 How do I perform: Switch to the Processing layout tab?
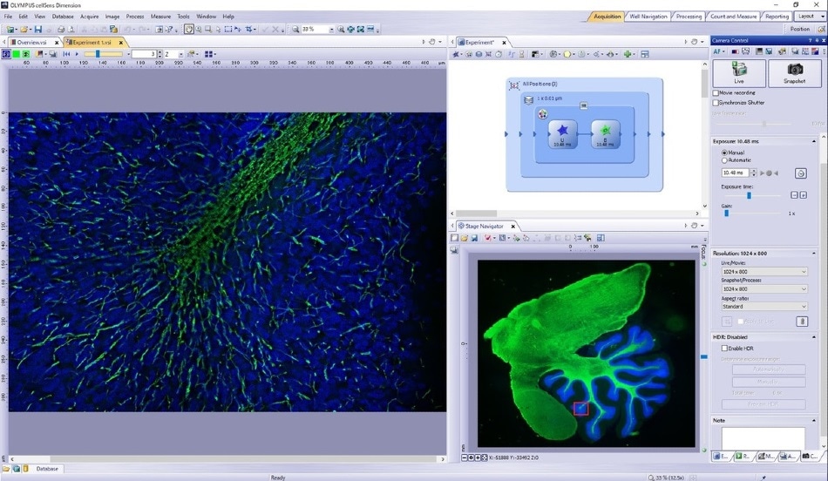(689, 17)
